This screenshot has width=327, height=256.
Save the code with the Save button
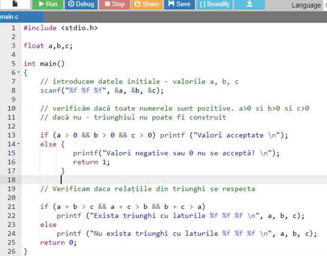coord(179,4)
